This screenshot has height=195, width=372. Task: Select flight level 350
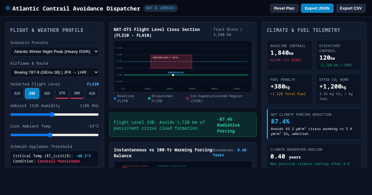[x=47, y=93]
